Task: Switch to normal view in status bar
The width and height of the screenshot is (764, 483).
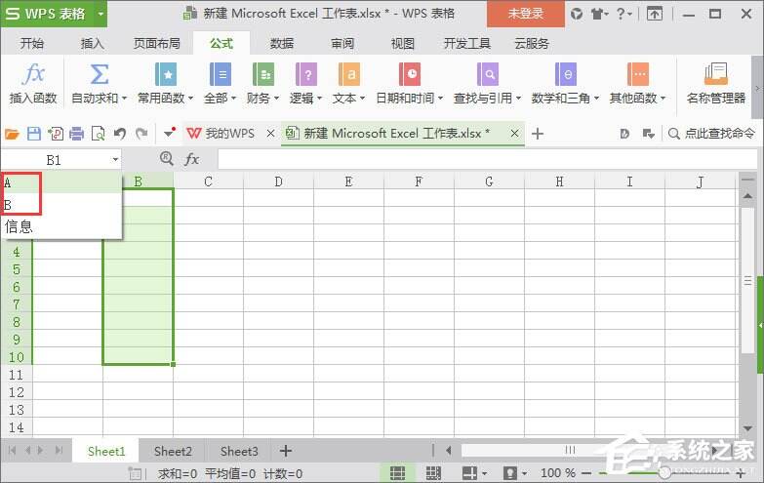Action: pyautogui.click(x=397, y=473)
